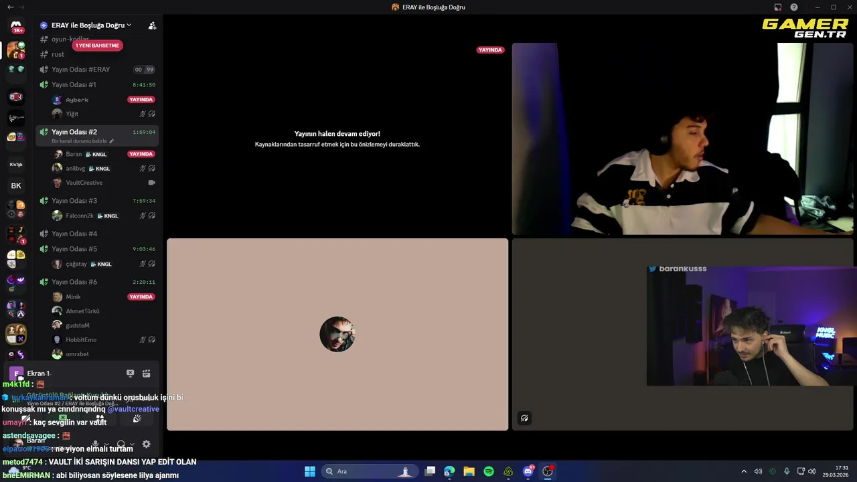The image size is (857, 482).
Task: Open the soundboard button icon
Action: click(137, 418)
